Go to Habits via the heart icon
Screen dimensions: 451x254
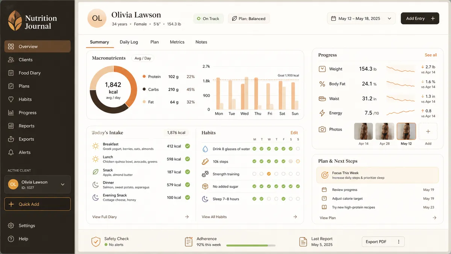[x=11, y=99]
